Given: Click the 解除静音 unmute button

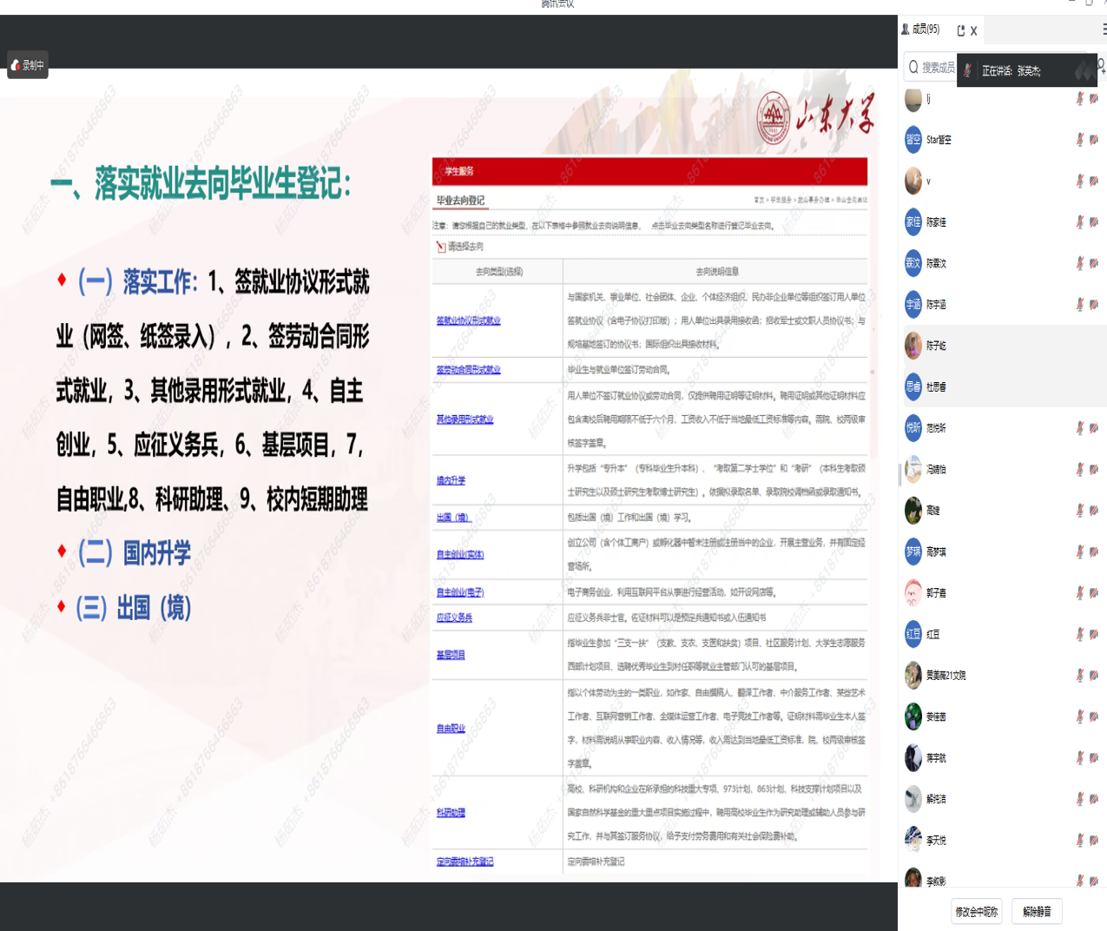Looking at the screenshot, I should (1037, 912).
